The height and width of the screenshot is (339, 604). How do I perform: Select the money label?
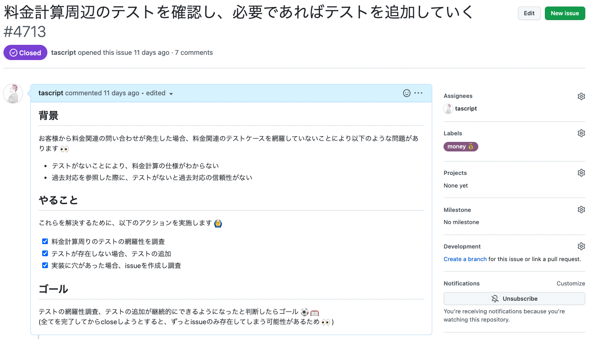tap(461, 147)
